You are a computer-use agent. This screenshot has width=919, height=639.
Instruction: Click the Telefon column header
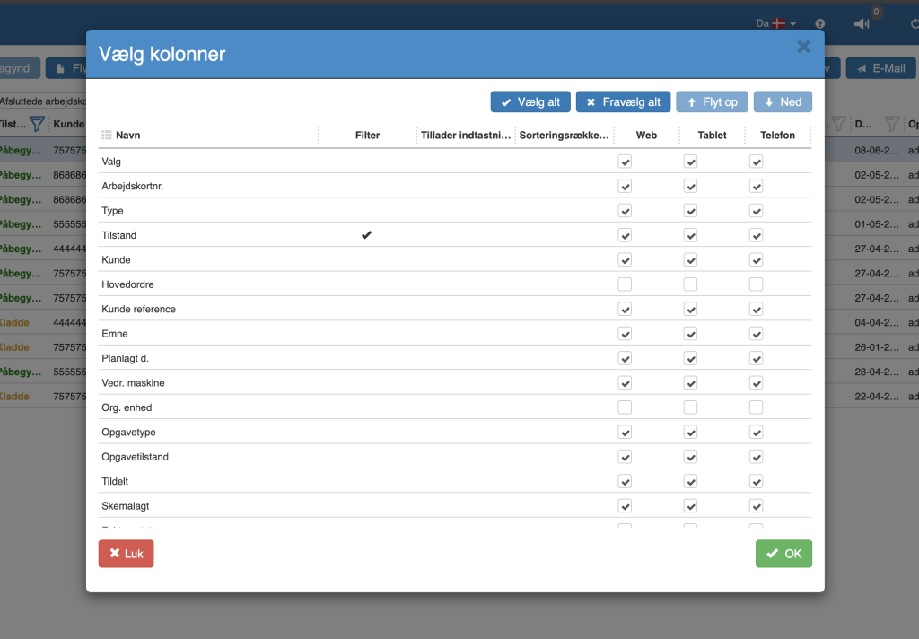[x=778, y=135]
